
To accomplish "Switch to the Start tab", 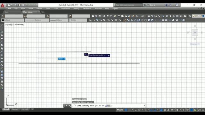I will 6,12.
